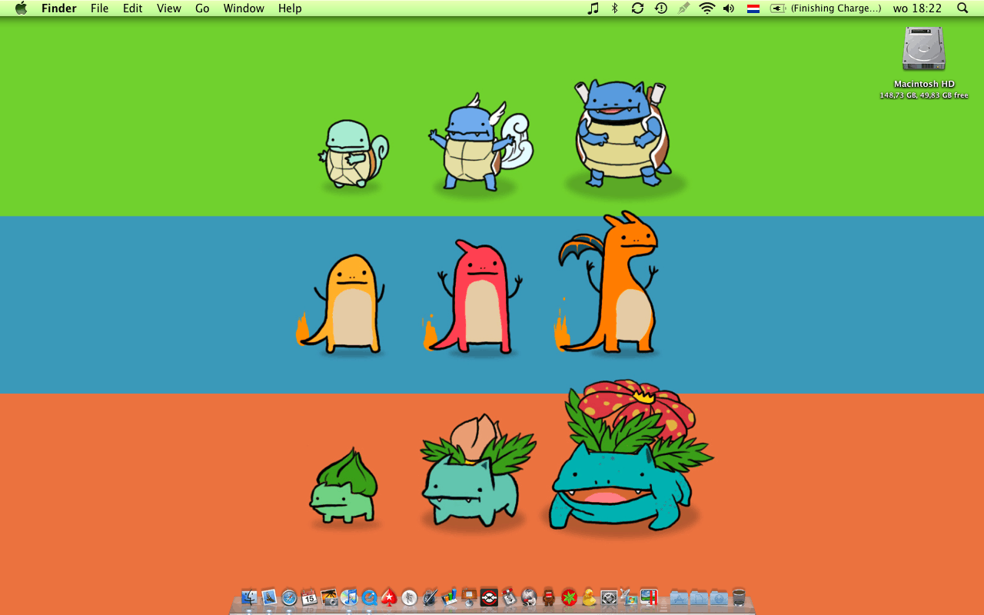
Task: Open the Time Machine status menu
Action: (661, 8)
